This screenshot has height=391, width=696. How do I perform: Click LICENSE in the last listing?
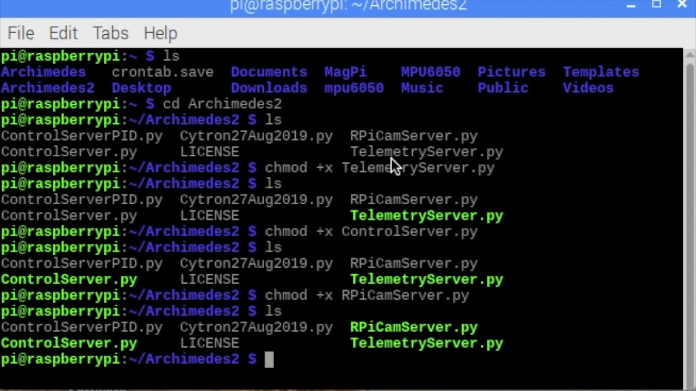(209, 344)
